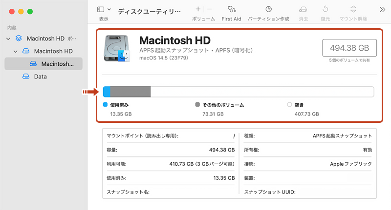Click the 消去 toolbar label

point(304,19)
